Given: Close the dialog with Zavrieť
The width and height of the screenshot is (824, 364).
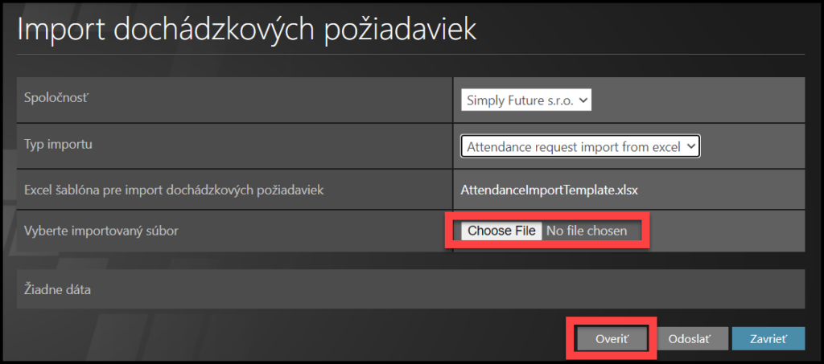Looking at the screenshot, I should pyautogui.click(x=768, y=338).
